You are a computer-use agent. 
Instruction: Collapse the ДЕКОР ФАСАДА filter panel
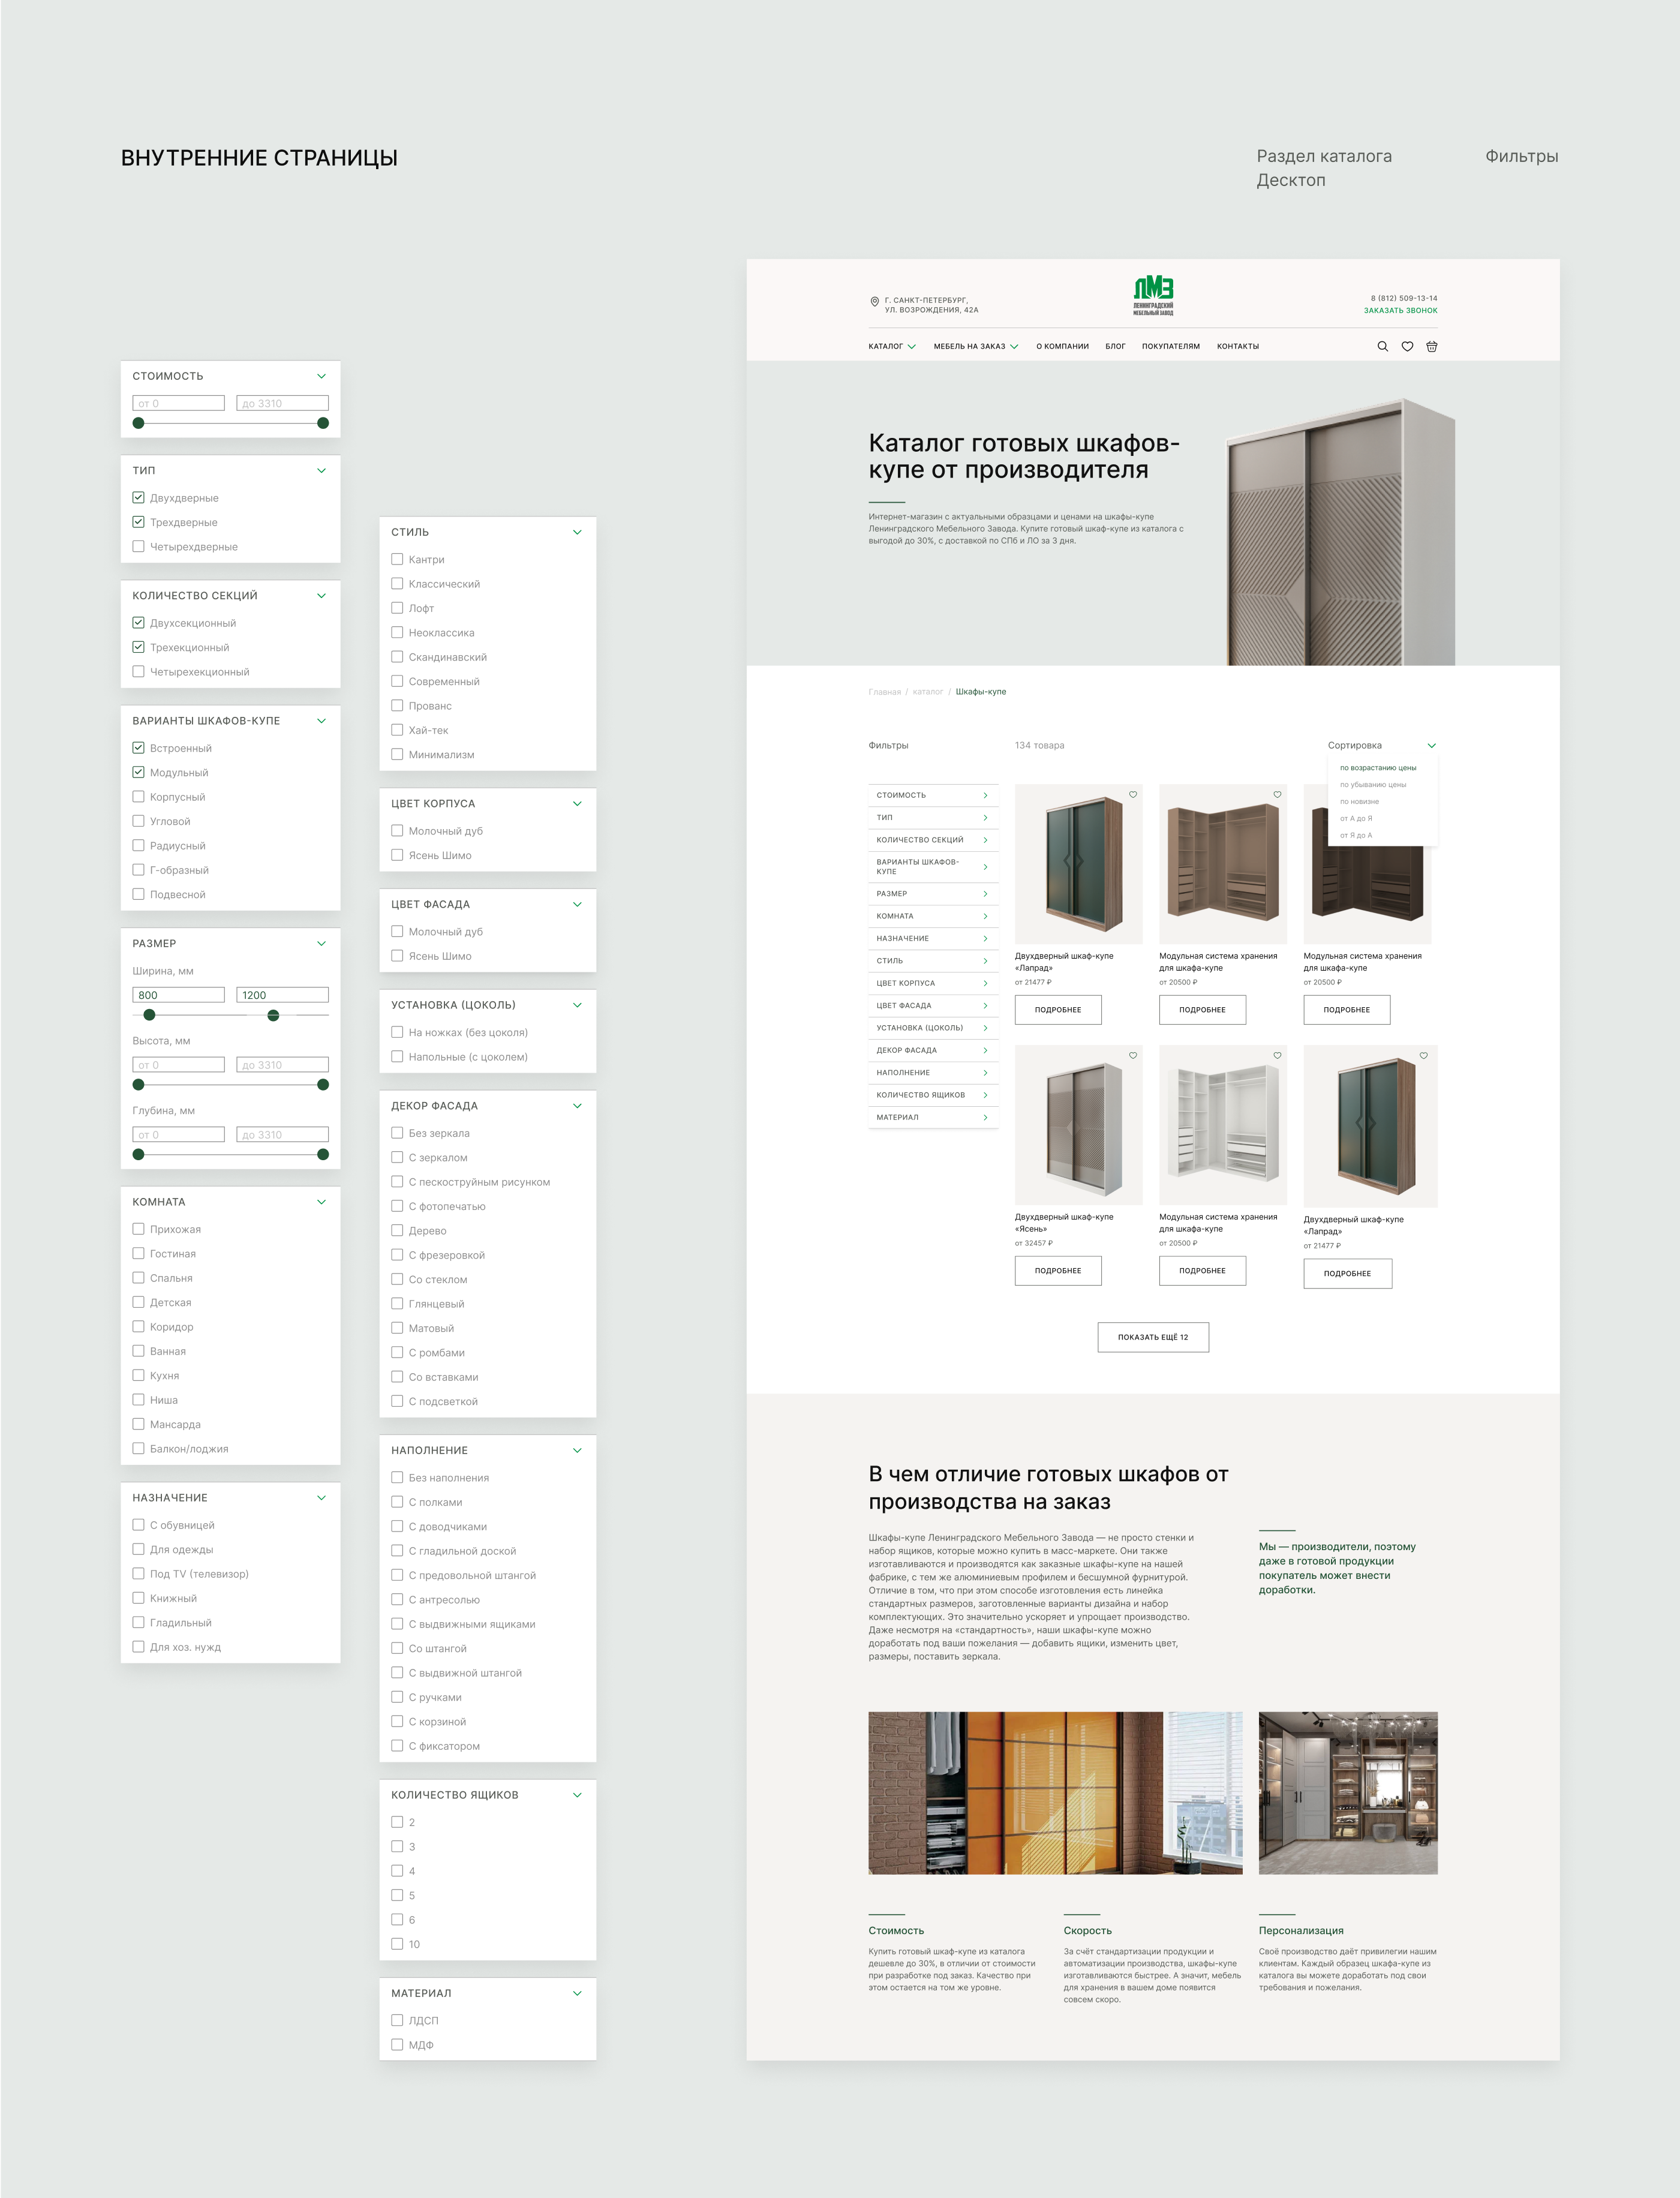coord(577,1106)
